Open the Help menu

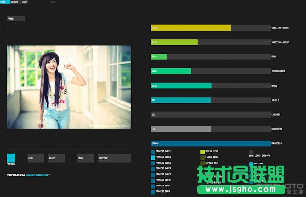54,2
